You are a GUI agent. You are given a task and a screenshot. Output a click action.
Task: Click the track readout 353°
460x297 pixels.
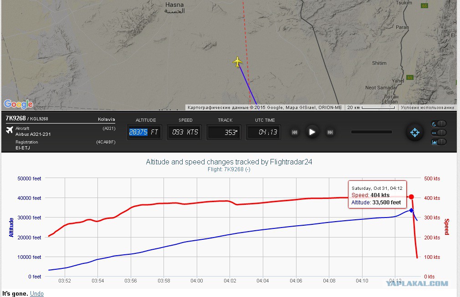(x=224, y=132)
